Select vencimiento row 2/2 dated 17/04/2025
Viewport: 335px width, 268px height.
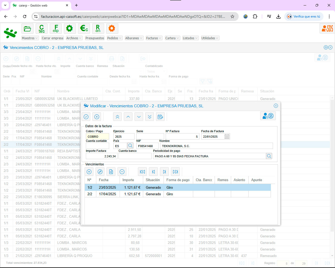(x=178, y=194)
